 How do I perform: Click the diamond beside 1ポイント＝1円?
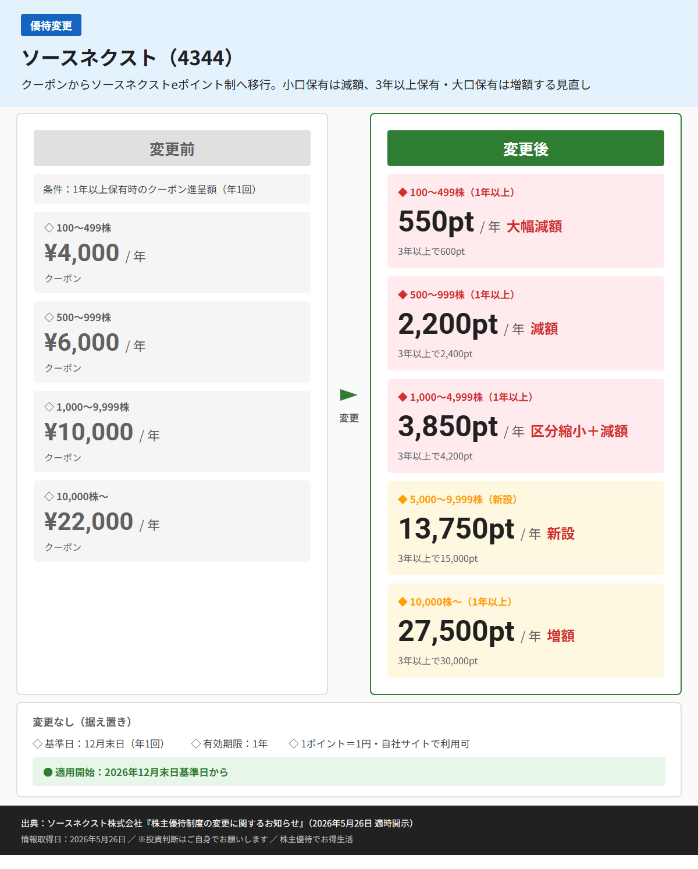[294, 744]
